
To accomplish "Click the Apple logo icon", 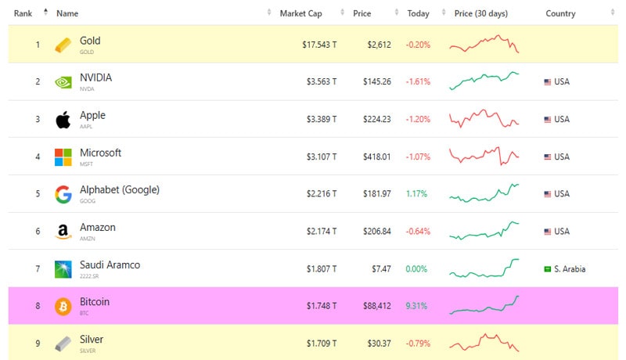I will (63, 120).
